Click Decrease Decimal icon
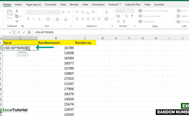This screenshot has height=116, width=189. pyautogui.click(x=124, y=21)
